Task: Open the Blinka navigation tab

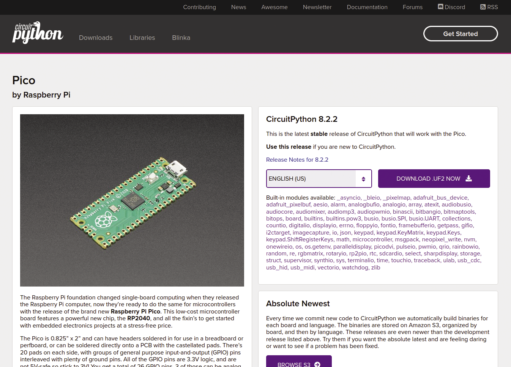Action: pos(181,38)
